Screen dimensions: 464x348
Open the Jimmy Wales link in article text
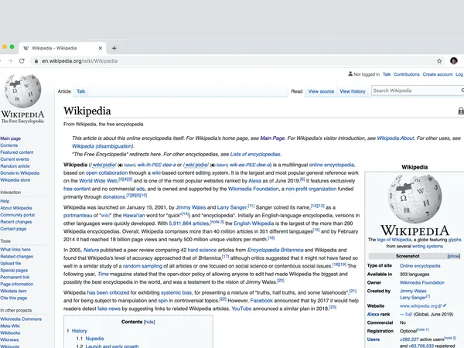tap(190, 207)
